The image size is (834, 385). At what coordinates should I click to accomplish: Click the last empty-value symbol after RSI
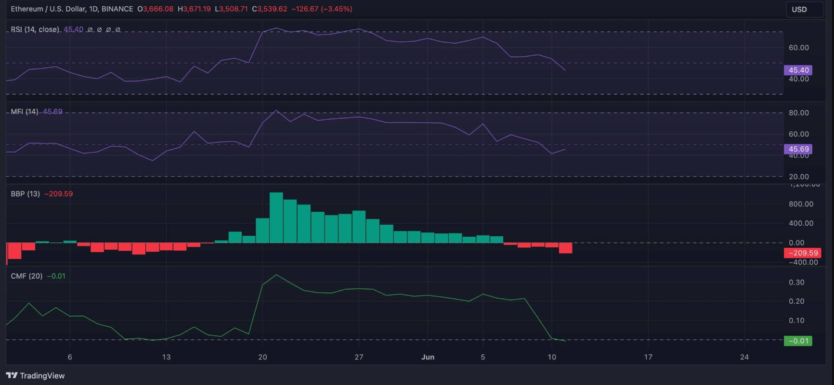tap(118, 29)
